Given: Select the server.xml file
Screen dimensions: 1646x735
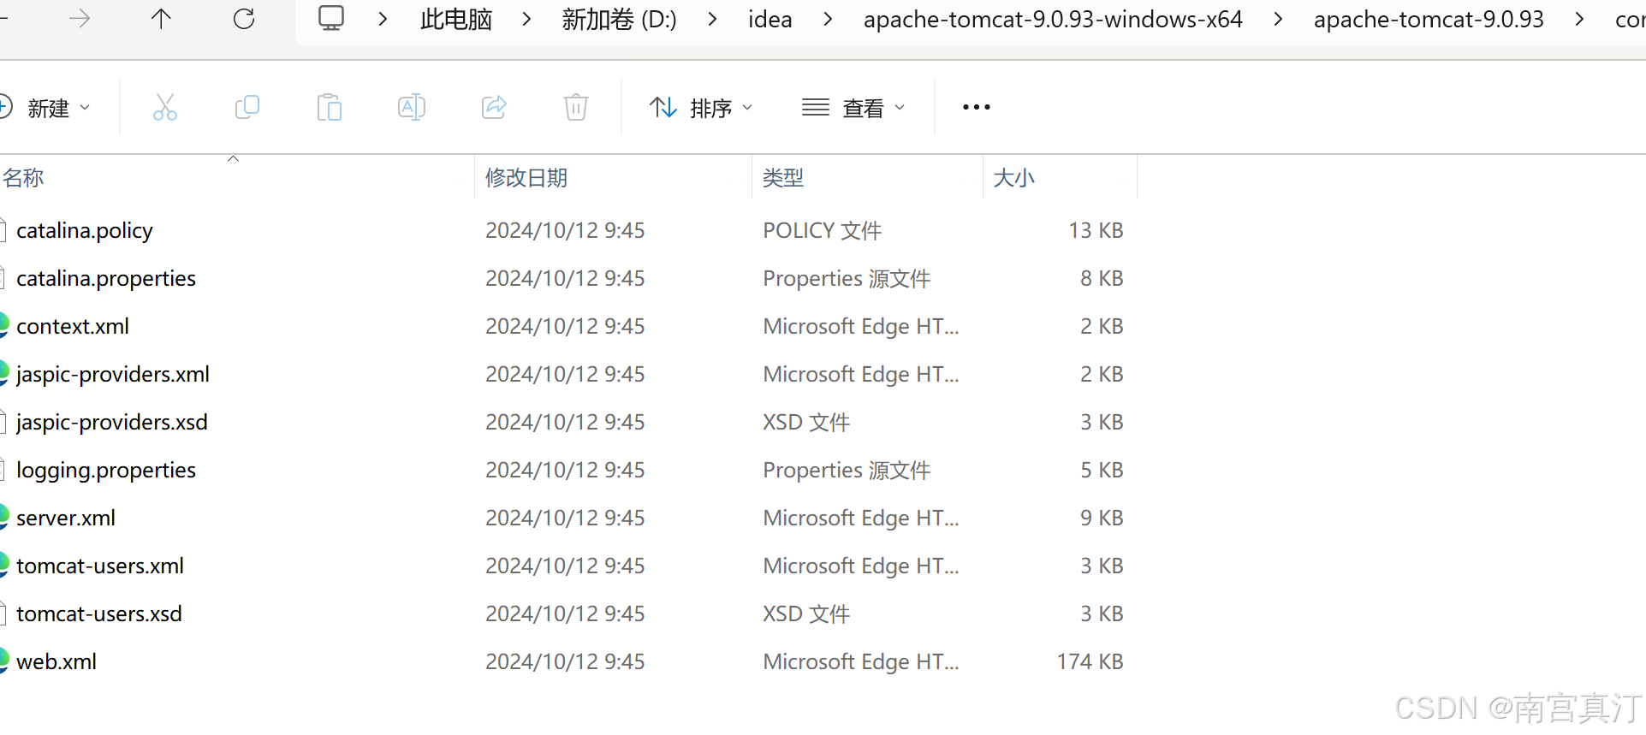Looking at the screenshot, I should coord(66,518).
